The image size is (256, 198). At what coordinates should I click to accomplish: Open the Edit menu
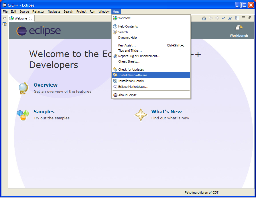(13, 11)
